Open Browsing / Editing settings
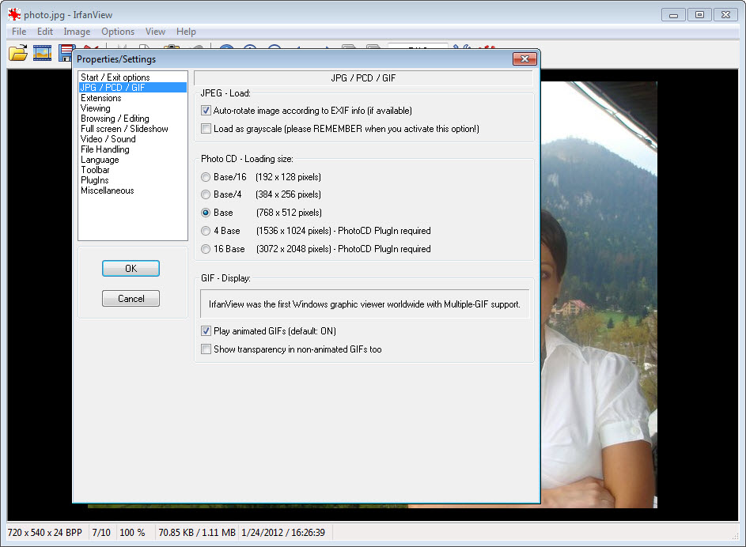 tap(132, 119)
